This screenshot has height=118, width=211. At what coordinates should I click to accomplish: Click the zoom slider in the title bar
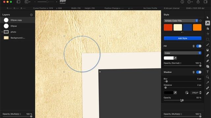[x=46, y=2]
